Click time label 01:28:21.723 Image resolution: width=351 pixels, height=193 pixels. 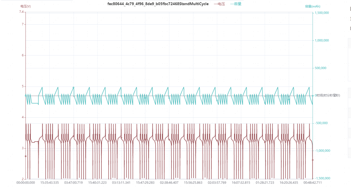click(x=265, y=182)
